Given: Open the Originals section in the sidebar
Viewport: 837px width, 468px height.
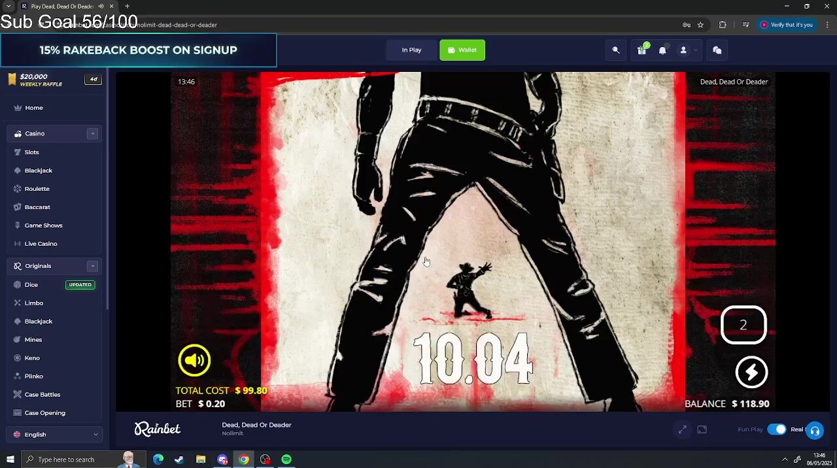Looking at the screenshot, I should (38, 266).
